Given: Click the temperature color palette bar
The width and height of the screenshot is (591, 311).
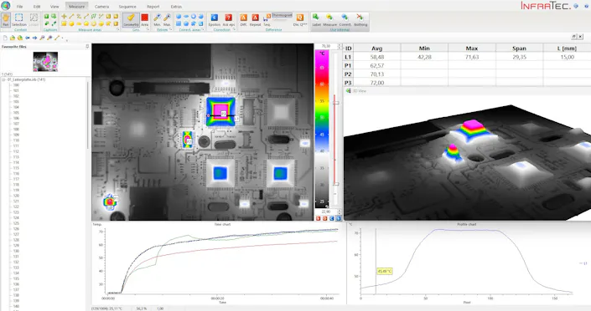Looking at the screenshot, I should (322, 129).
